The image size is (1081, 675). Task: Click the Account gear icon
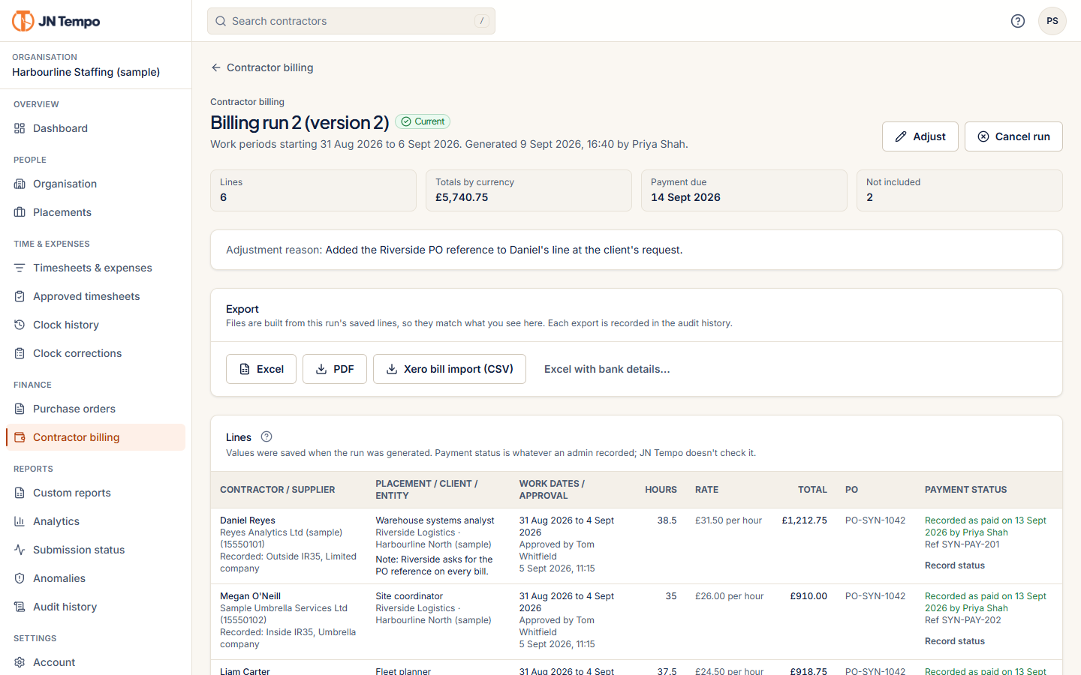[20, 662]
